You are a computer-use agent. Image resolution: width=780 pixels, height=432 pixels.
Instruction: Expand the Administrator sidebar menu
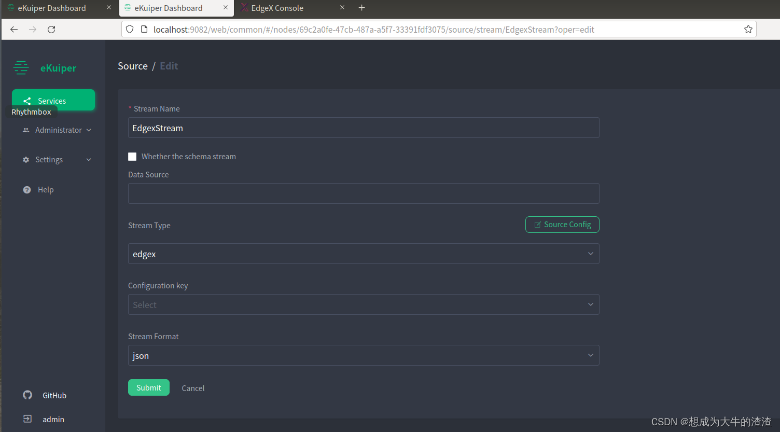coord(57,130)
